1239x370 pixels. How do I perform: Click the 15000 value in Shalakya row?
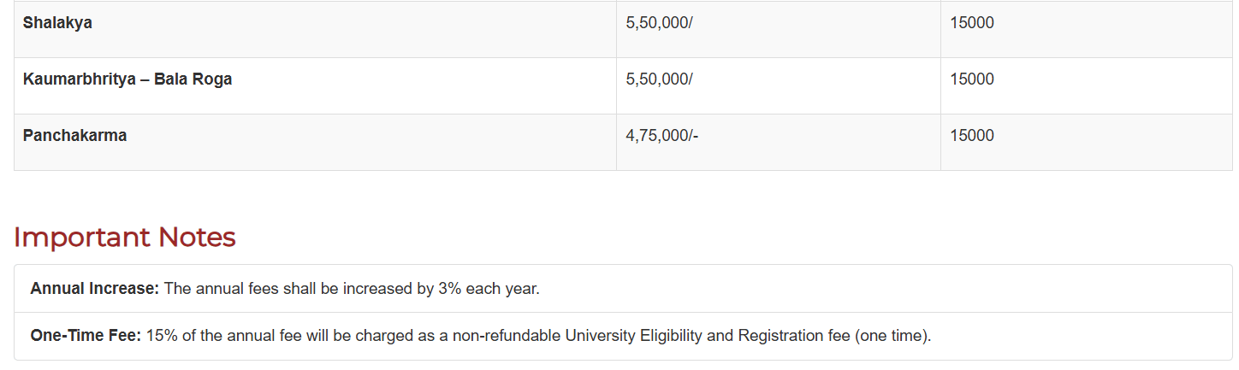click(x=971, y=23)
